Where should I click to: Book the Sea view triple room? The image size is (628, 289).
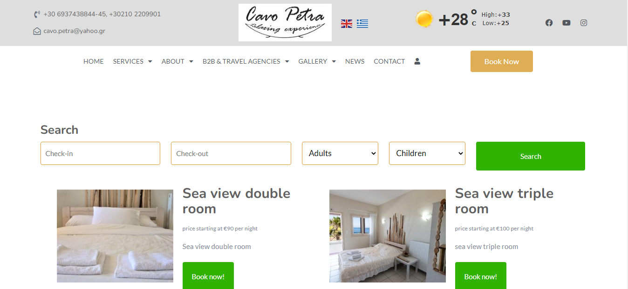pyautogui.click(x=481, y=276)
